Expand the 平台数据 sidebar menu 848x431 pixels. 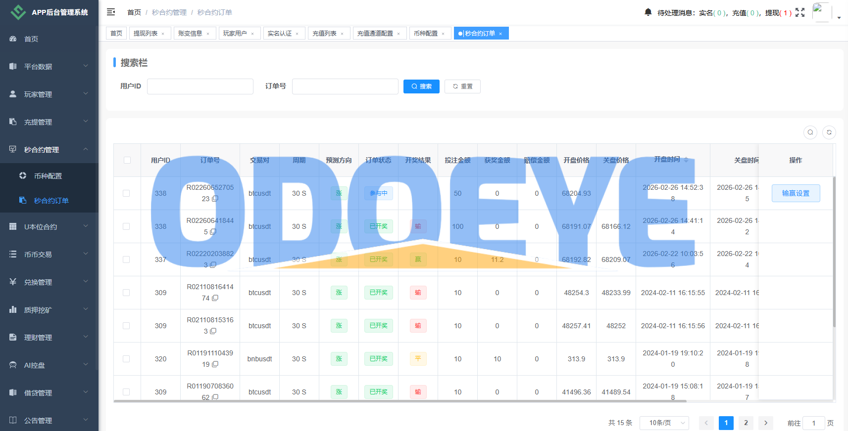tap(49, 66)
